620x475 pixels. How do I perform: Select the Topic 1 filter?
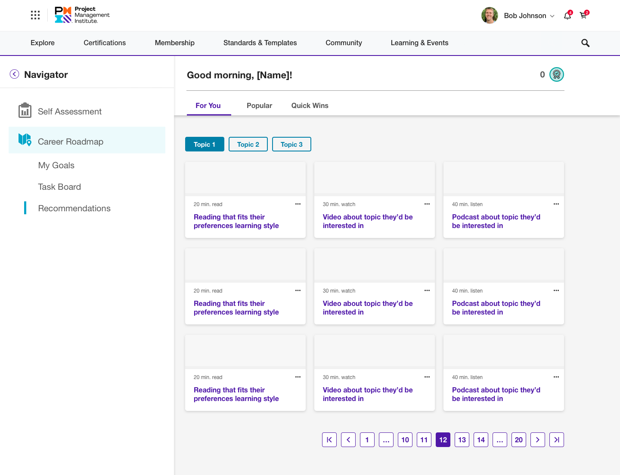coord(205,144)
